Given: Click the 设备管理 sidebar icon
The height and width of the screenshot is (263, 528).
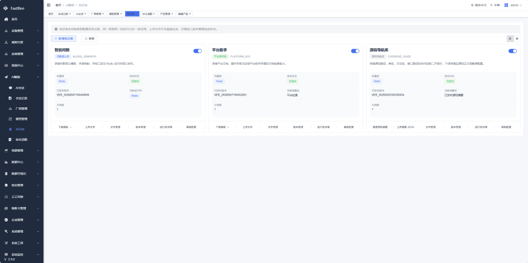Looking at the screenshot, I should point(6,31).
